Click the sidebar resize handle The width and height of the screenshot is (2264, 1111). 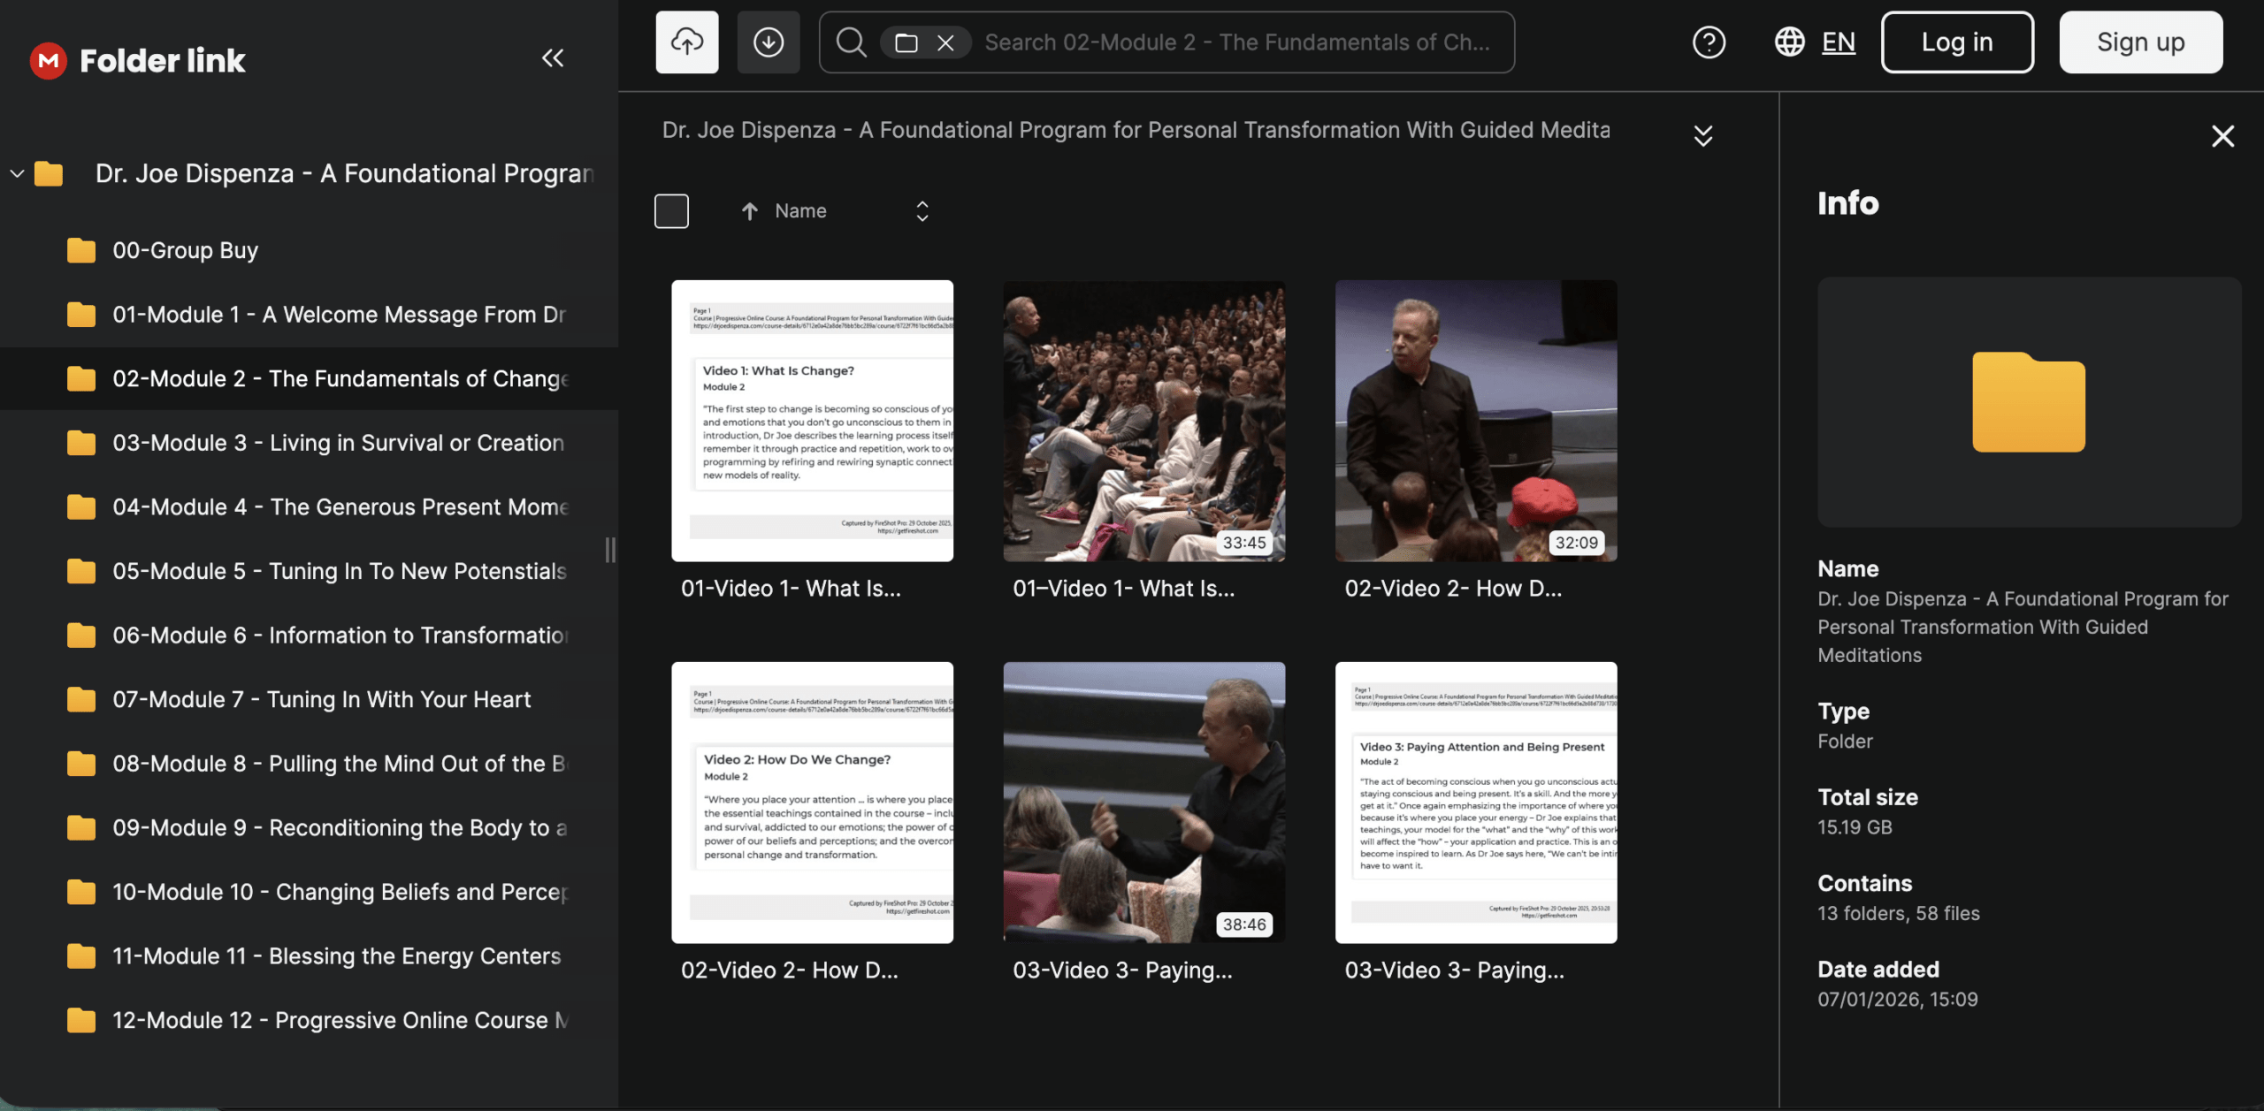(610, 550)
